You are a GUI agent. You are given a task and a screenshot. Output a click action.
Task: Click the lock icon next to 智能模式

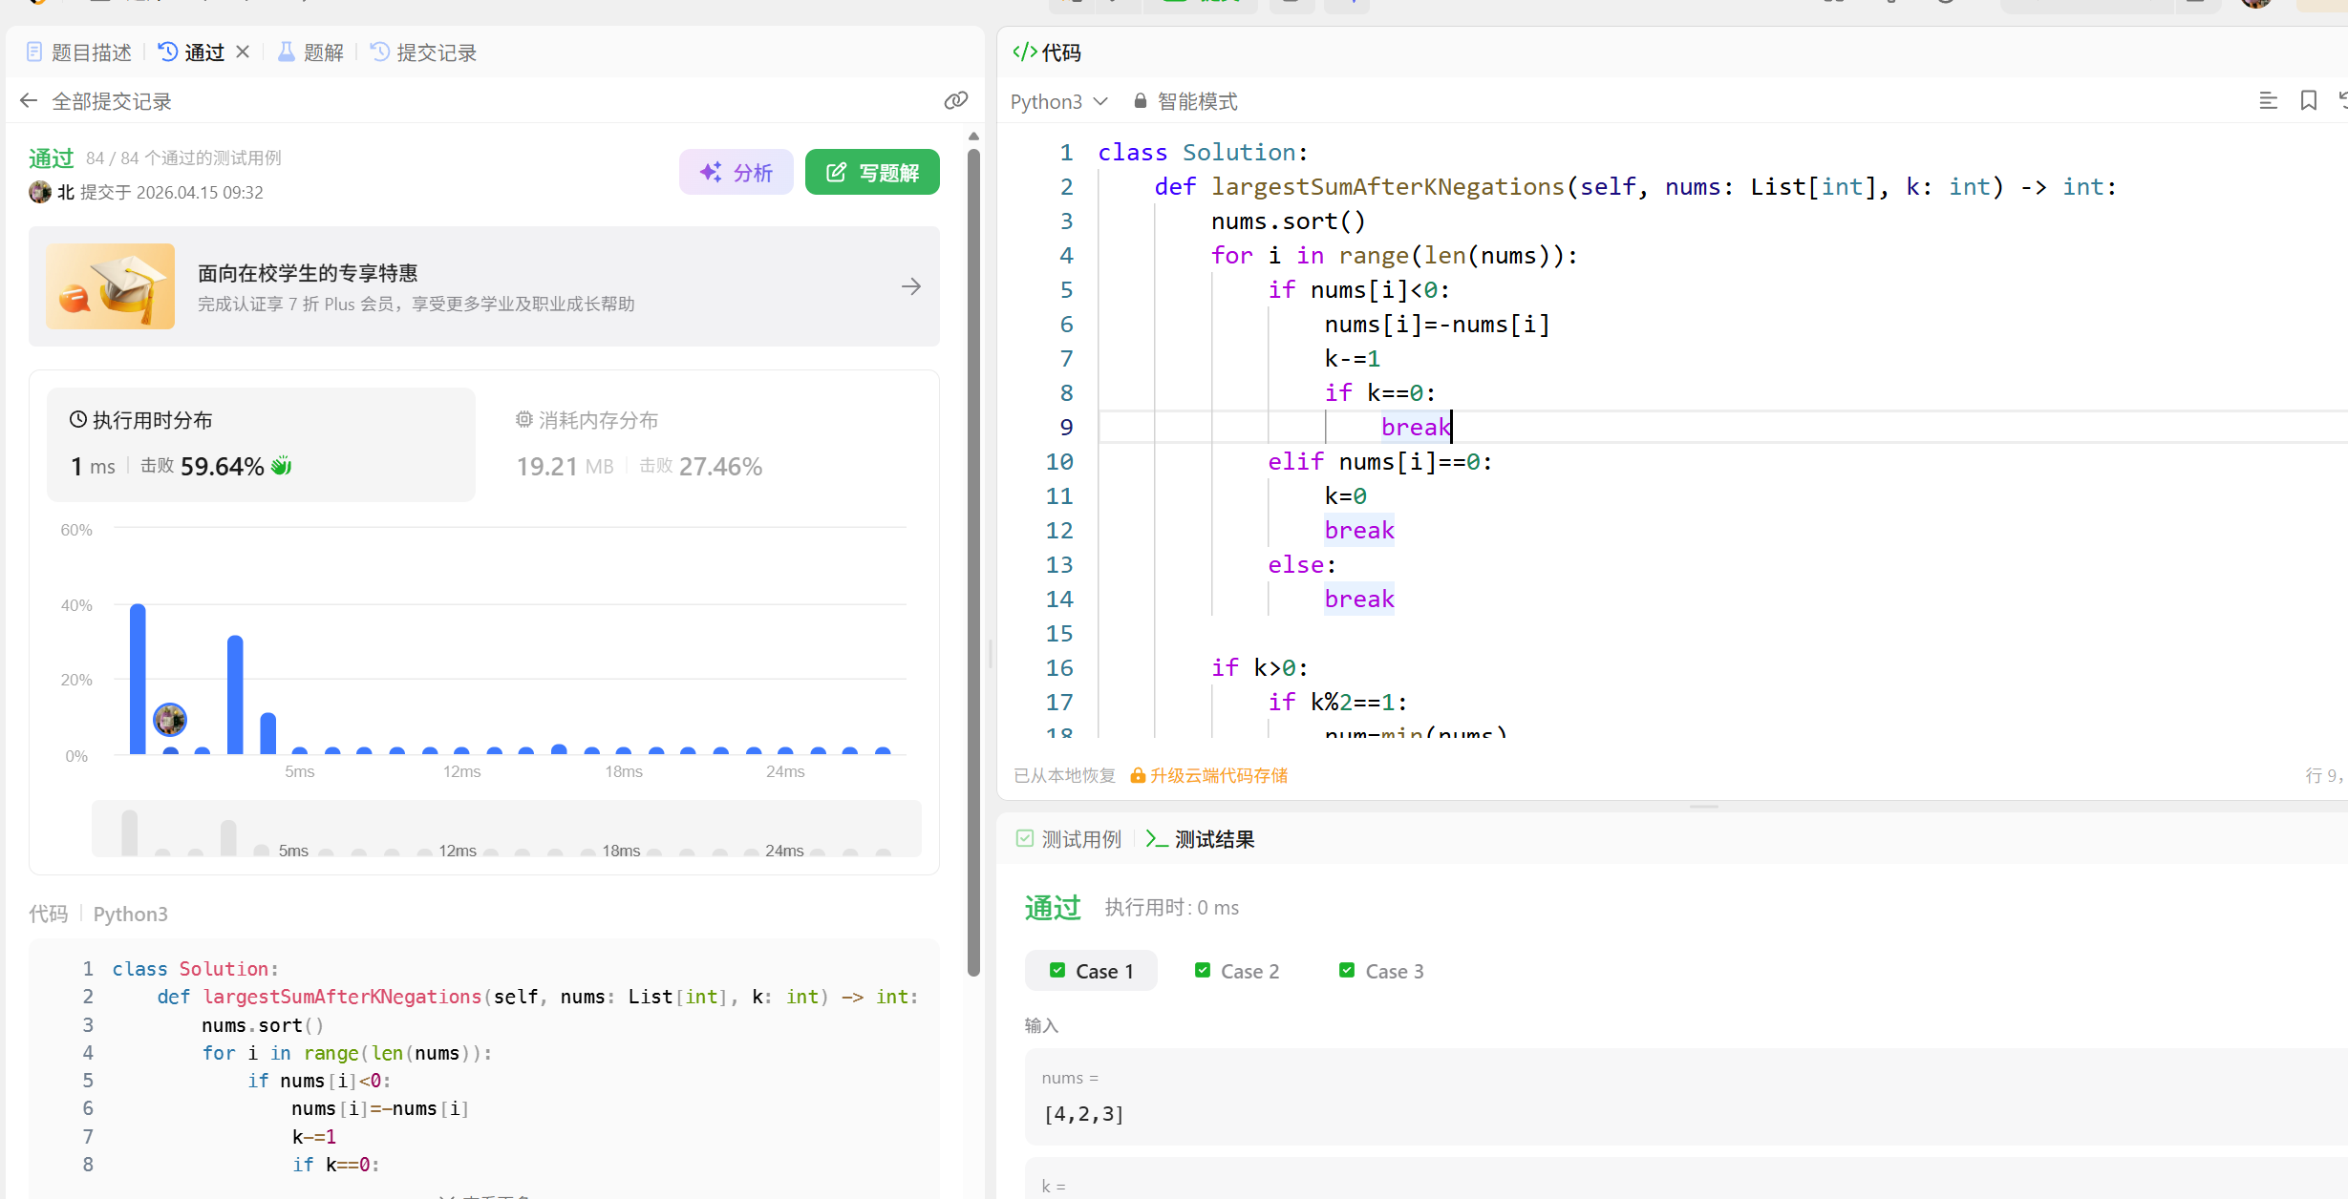pos(1140,101)
